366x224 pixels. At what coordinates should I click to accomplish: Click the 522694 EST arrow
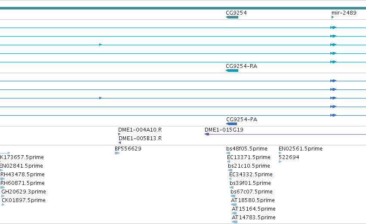280,162
